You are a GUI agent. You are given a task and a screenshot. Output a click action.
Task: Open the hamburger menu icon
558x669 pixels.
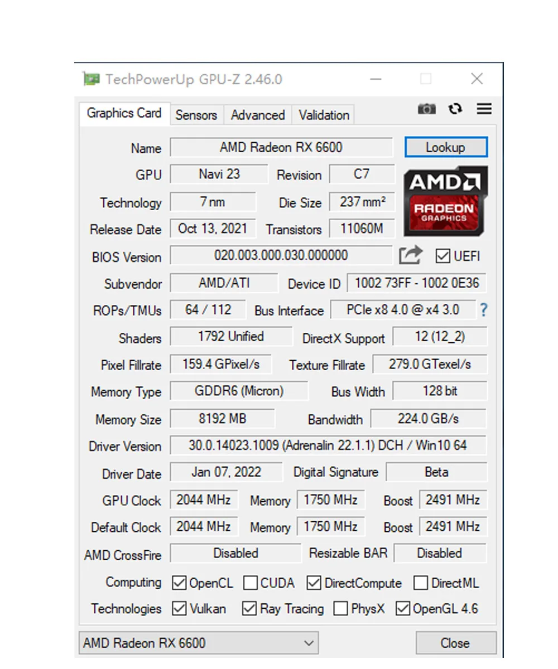[484, 109]
